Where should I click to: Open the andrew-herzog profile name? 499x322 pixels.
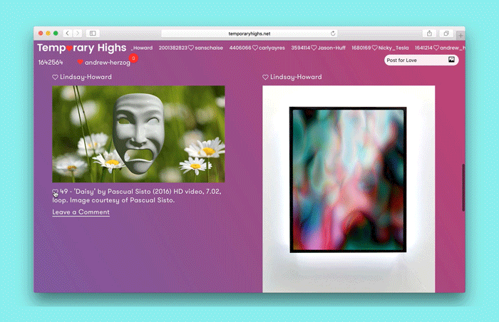(x=108, y=63)
